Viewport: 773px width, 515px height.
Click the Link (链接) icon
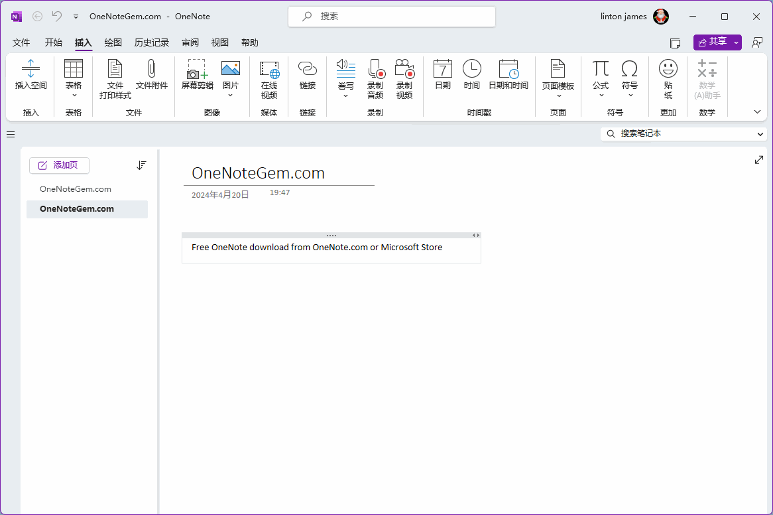tap(307, 69)
